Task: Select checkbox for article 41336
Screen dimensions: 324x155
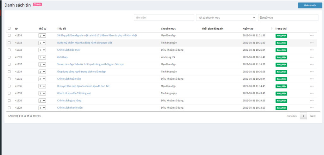Action: pyautogui.click(x=9, y=86)
